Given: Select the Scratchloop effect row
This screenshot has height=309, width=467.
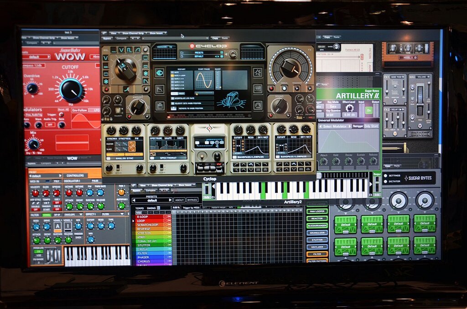Looking at the screenshot, I should point(149,225).
